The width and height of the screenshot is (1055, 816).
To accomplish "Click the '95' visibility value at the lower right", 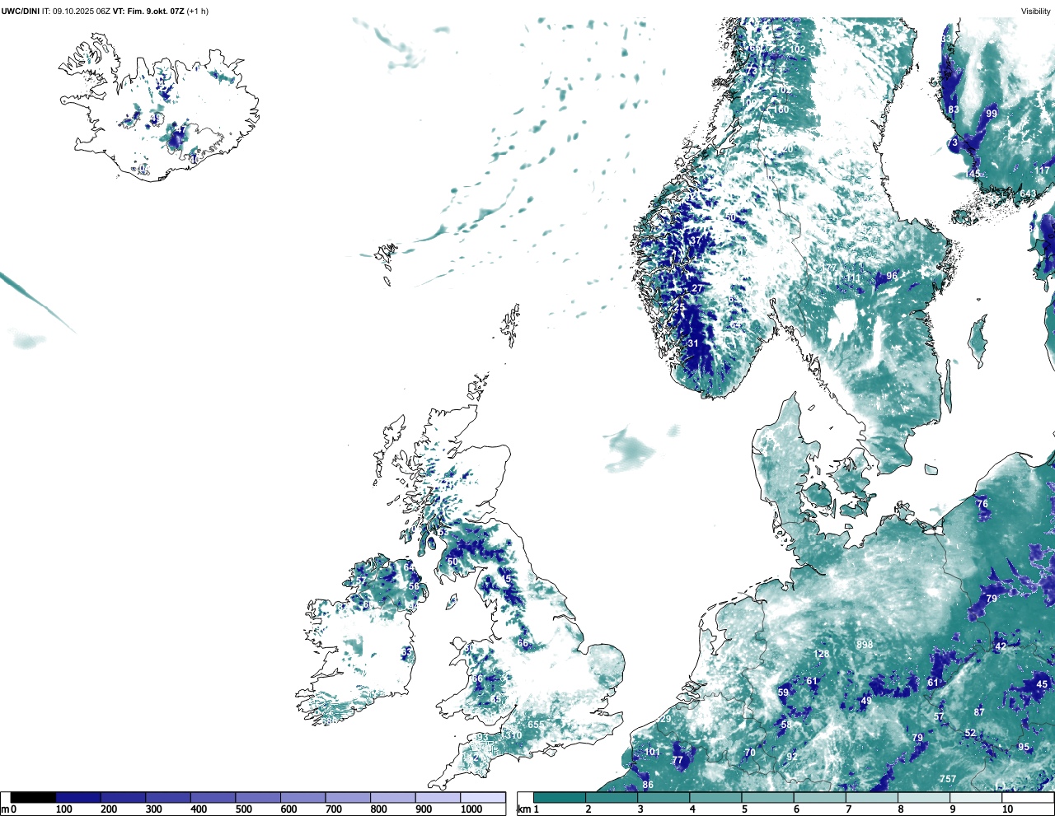I will (x=1024, y=747).
